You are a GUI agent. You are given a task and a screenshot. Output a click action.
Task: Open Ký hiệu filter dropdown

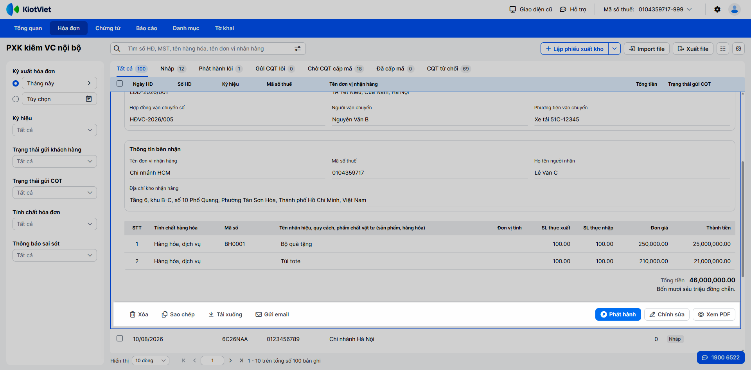55,130
